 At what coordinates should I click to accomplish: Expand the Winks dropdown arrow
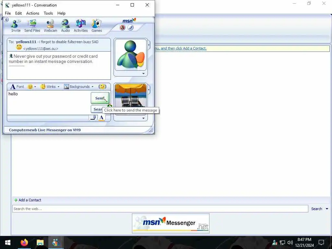pyautogui.click(x=58, y=87)
